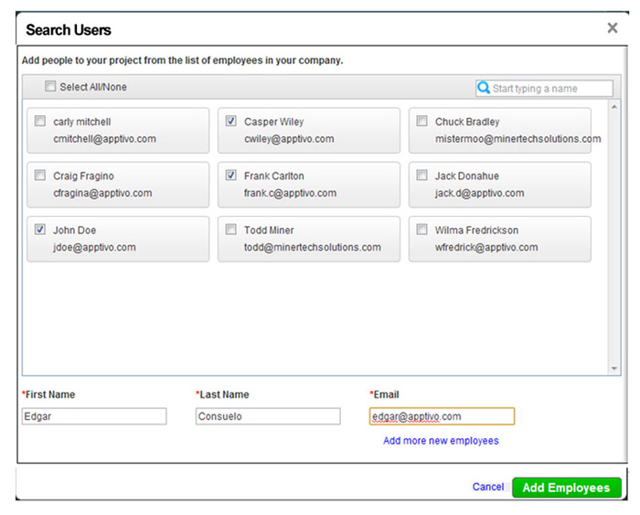
Task: Select Wilma Fredrickson's checkbox
Action: [421, 230]
